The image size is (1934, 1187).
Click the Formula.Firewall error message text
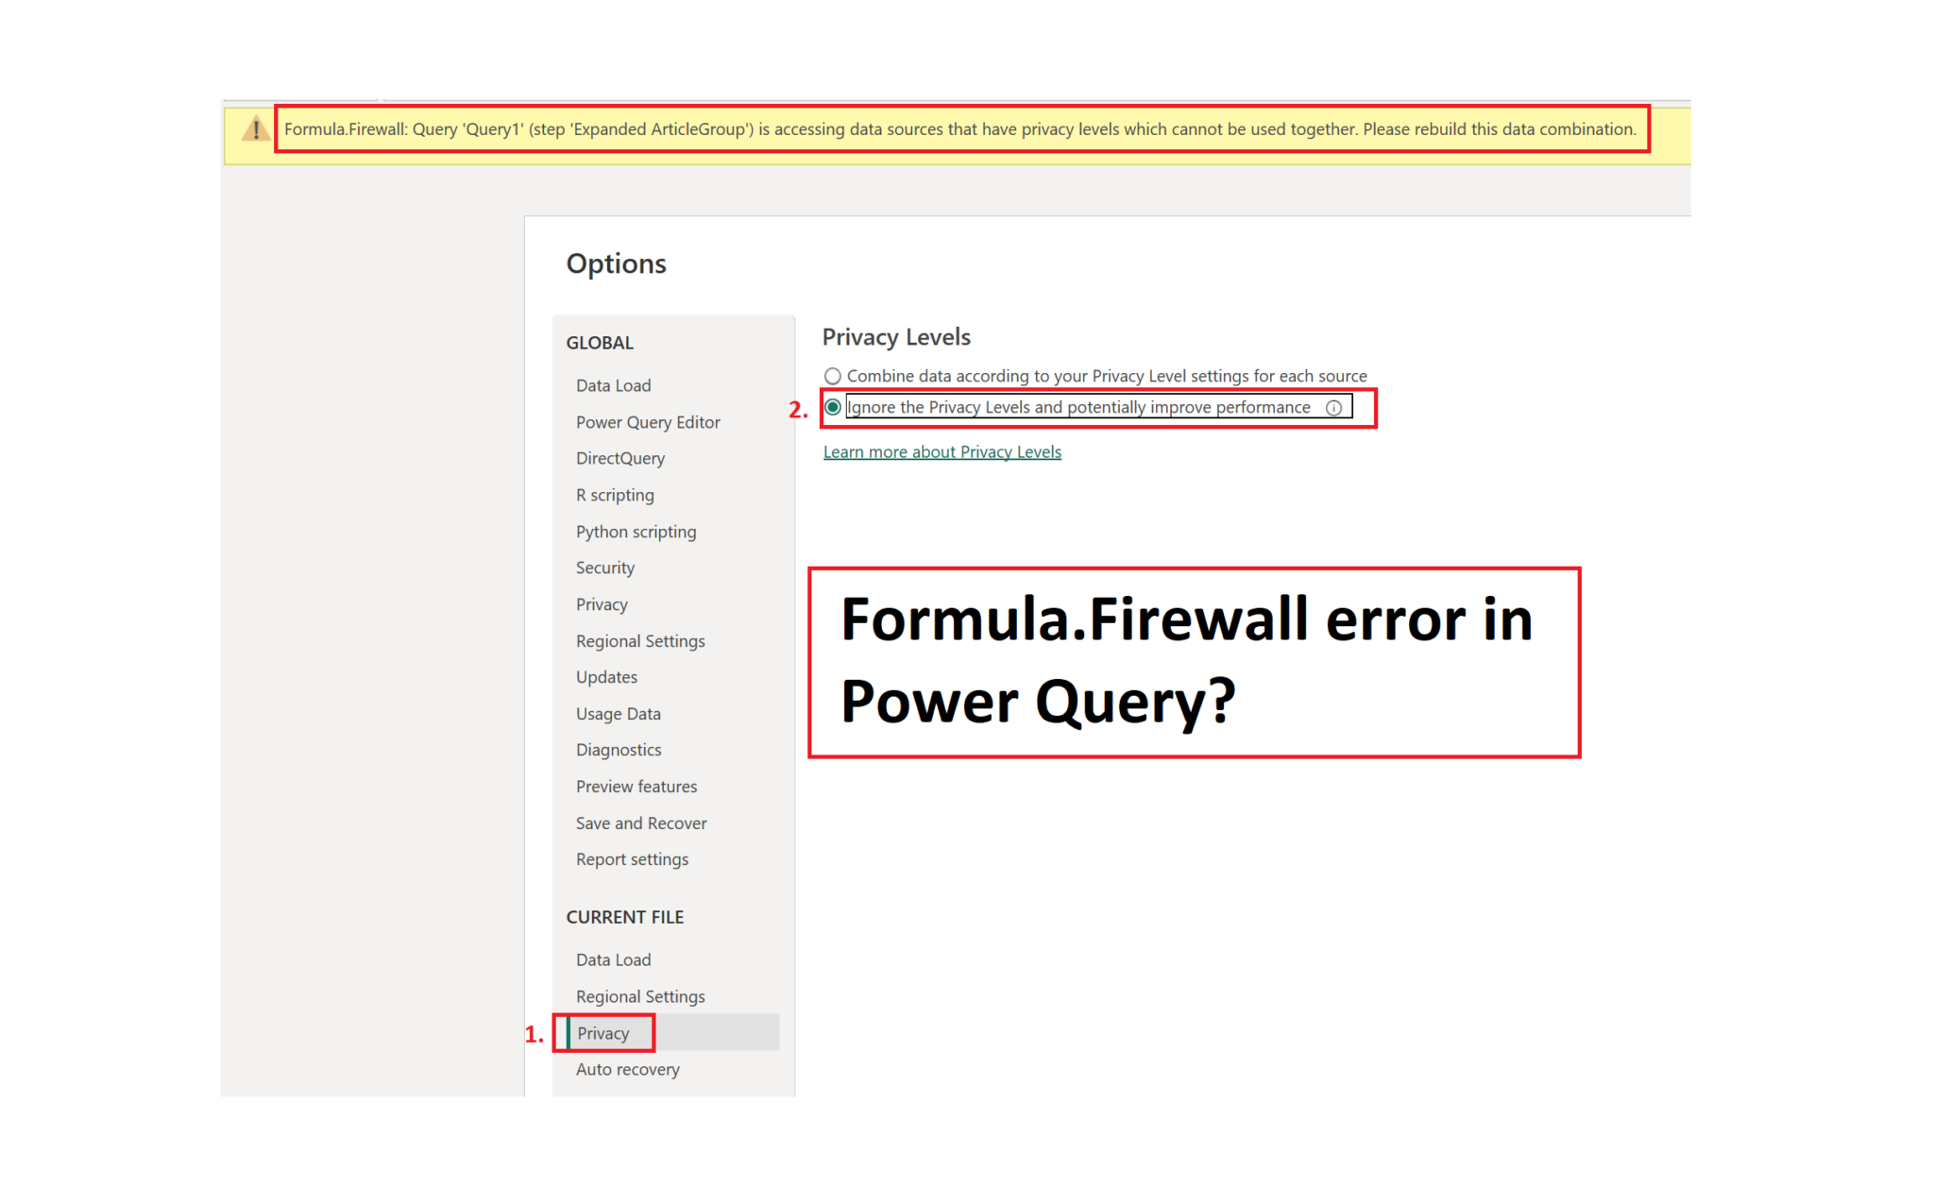pos(959,129)
